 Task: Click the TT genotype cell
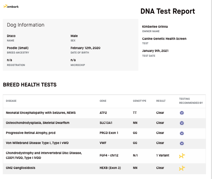(x=135, y=113)
